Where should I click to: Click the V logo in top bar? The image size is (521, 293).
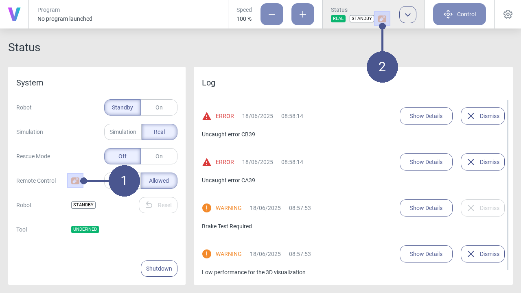tap(14, 14)
